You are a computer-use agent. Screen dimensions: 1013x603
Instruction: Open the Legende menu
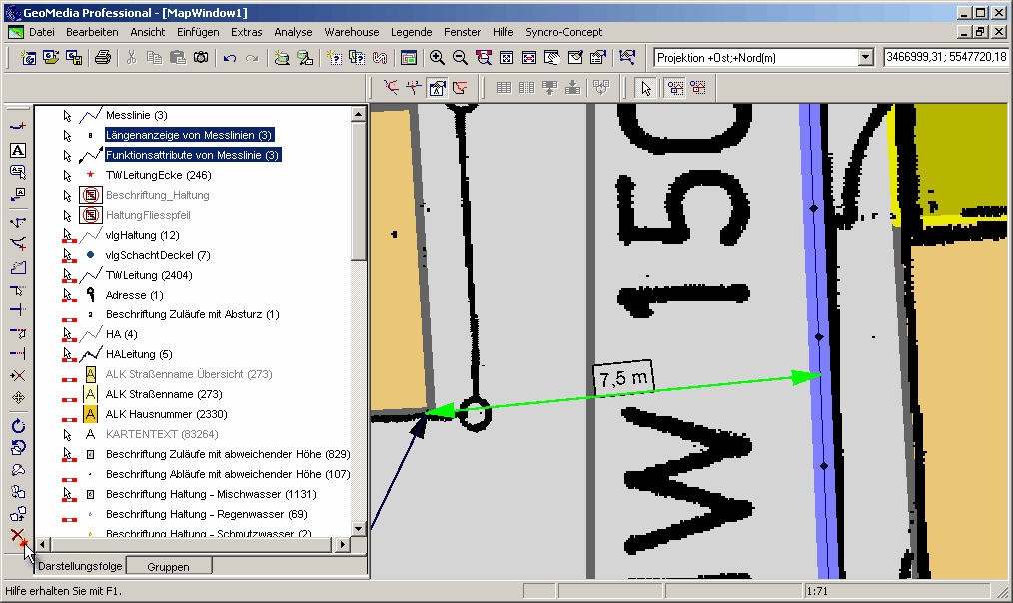411,32
